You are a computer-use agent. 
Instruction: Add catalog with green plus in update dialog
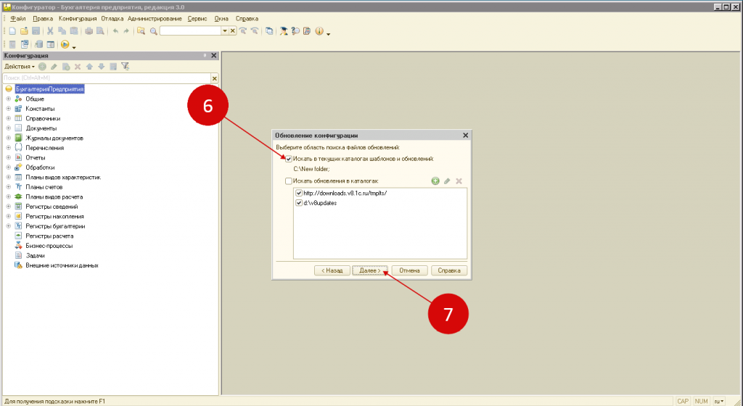435,181
